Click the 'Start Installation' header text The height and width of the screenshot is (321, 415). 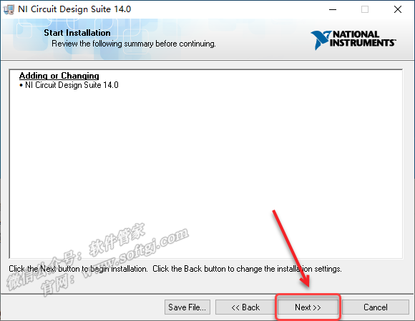click(x=77, y=33)
